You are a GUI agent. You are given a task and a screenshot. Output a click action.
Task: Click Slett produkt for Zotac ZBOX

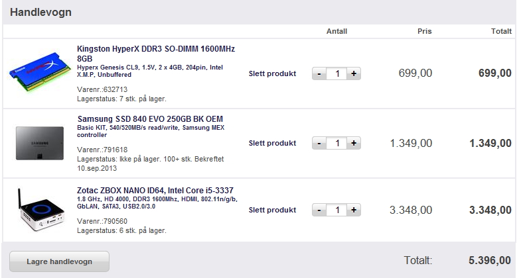click(x=272, y=210)
